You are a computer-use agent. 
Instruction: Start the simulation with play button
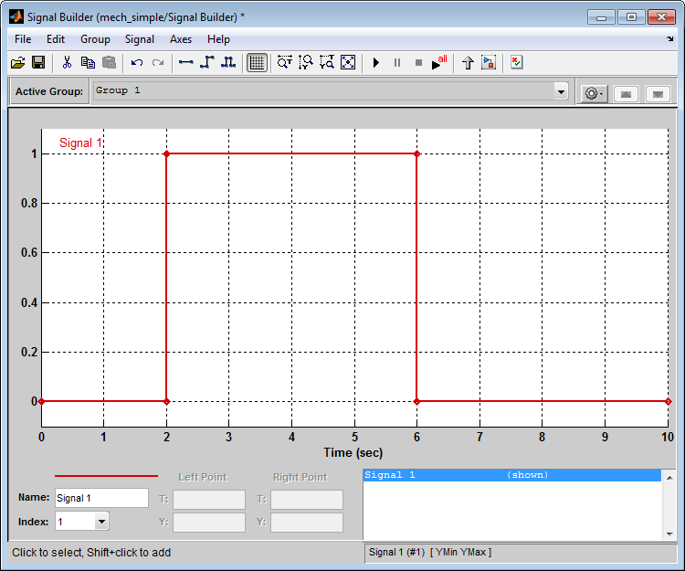376,63
